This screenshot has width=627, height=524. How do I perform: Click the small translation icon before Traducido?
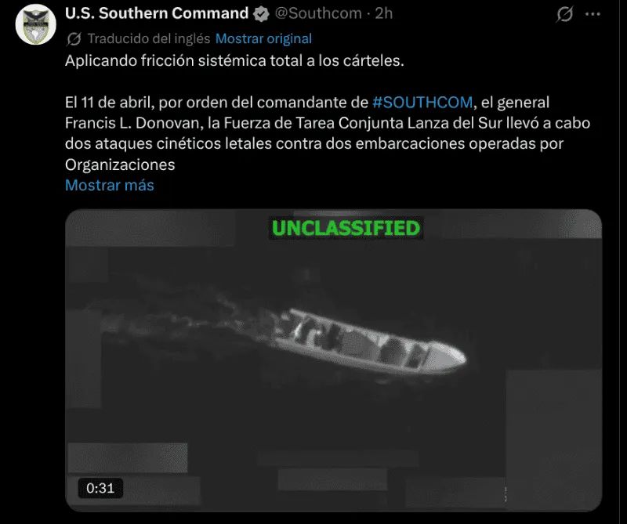pos(74,39)
